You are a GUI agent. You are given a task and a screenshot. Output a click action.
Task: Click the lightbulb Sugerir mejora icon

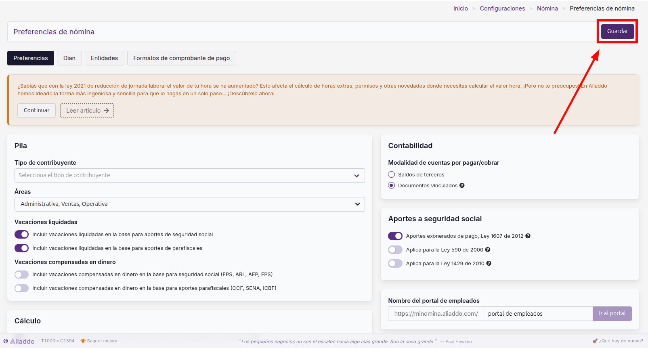coord(83,341)
